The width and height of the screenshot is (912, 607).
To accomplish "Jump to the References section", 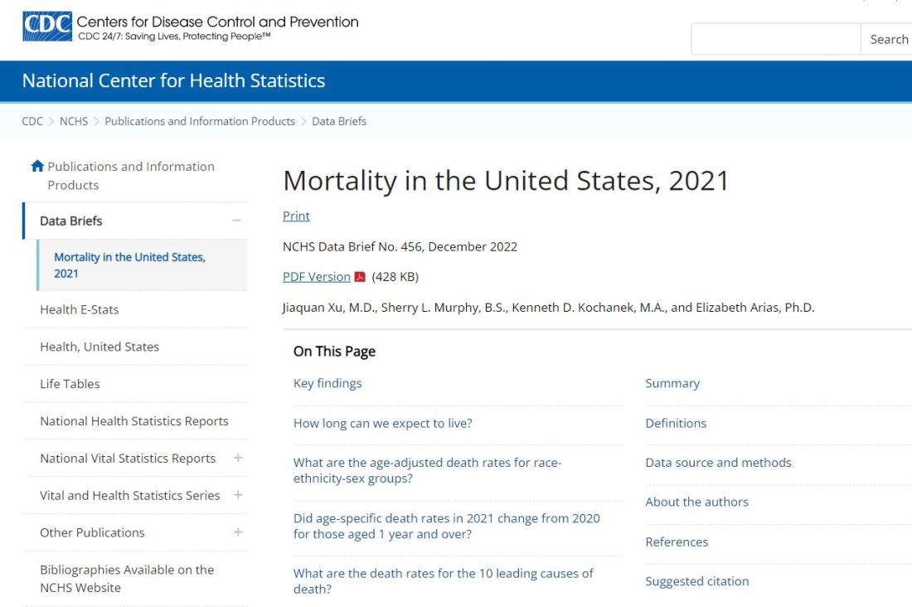I will (677, 541).
